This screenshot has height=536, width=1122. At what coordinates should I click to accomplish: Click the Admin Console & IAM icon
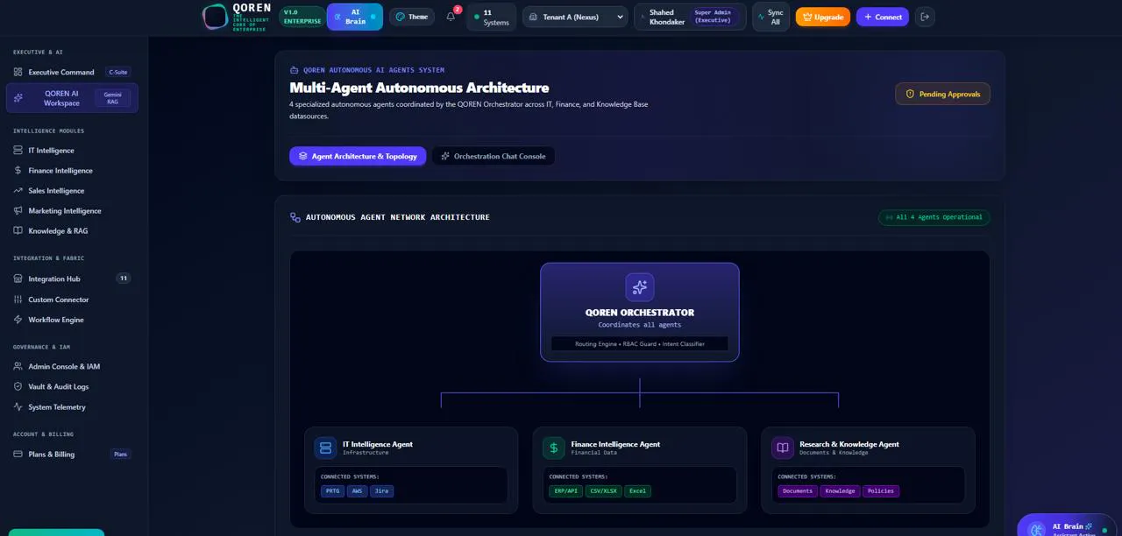[x=18, y=367]
